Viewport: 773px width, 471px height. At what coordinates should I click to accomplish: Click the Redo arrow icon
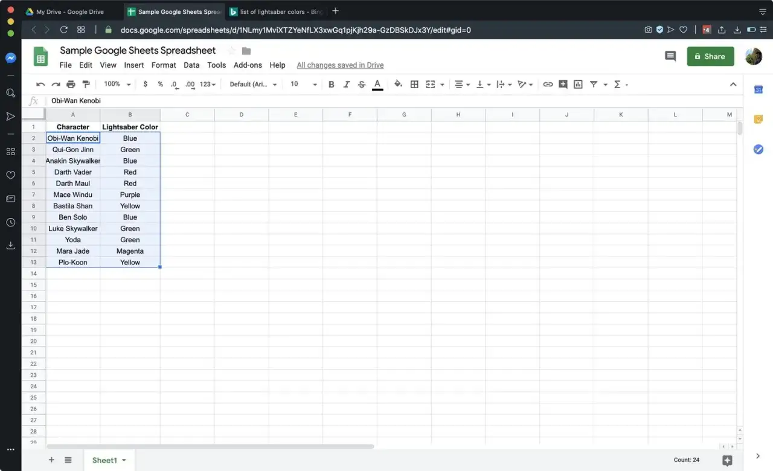coord(56,85)
